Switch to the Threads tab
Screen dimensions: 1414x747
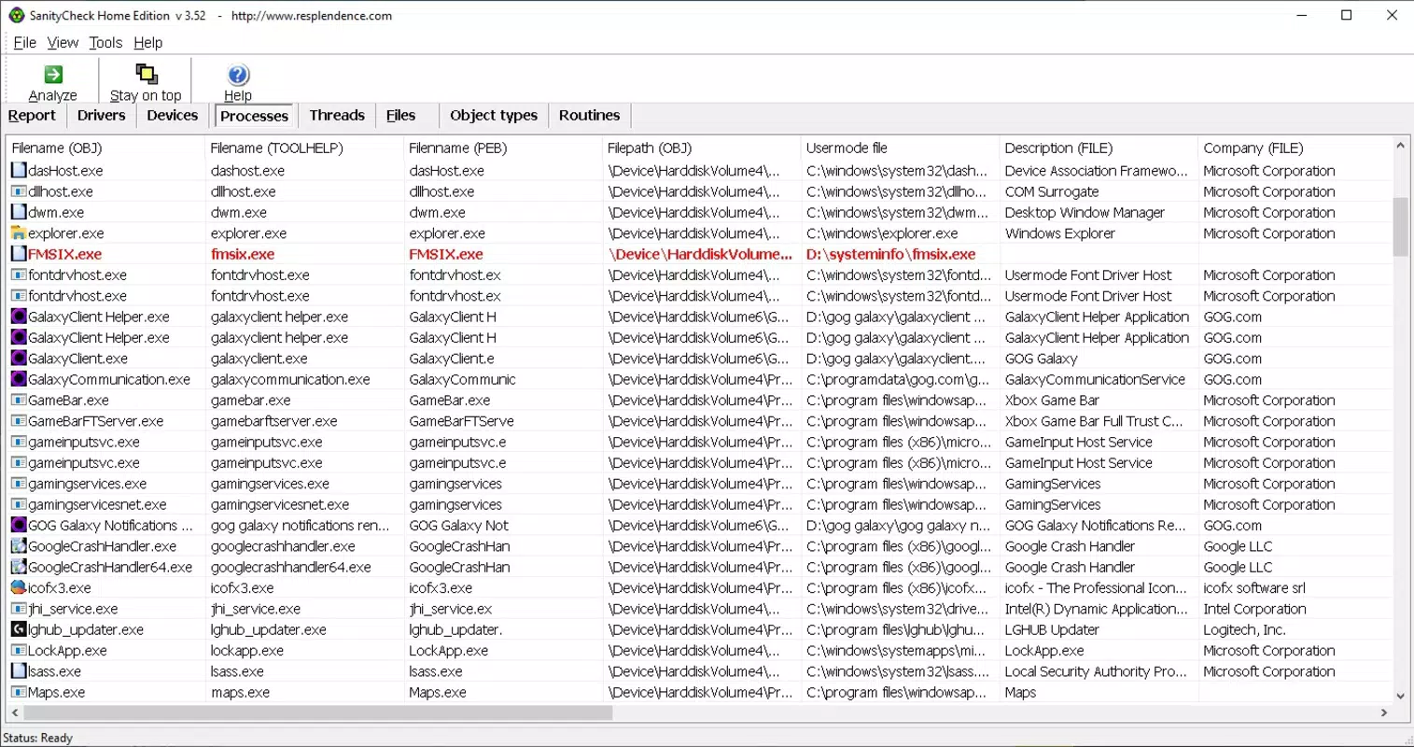pyautogui.click(x=337, y=115)
